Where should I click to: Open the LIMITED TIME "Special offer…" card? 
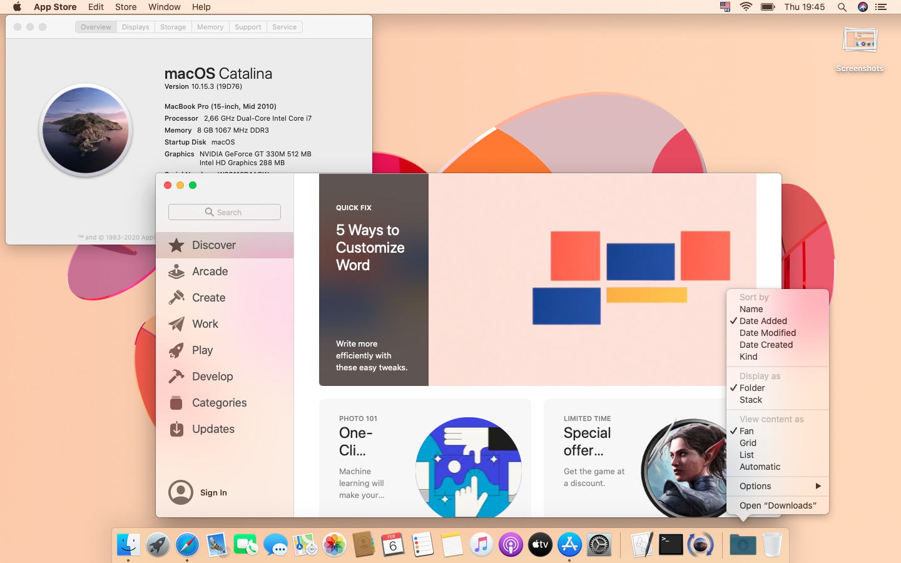634,458
